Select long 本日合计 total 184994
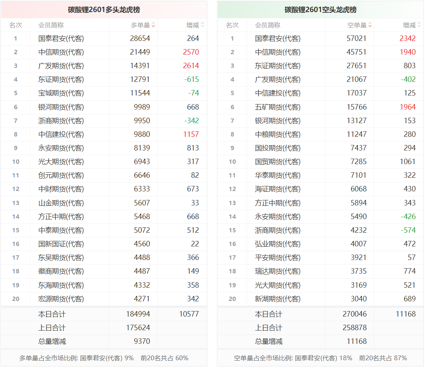 [x=138, y=314]
